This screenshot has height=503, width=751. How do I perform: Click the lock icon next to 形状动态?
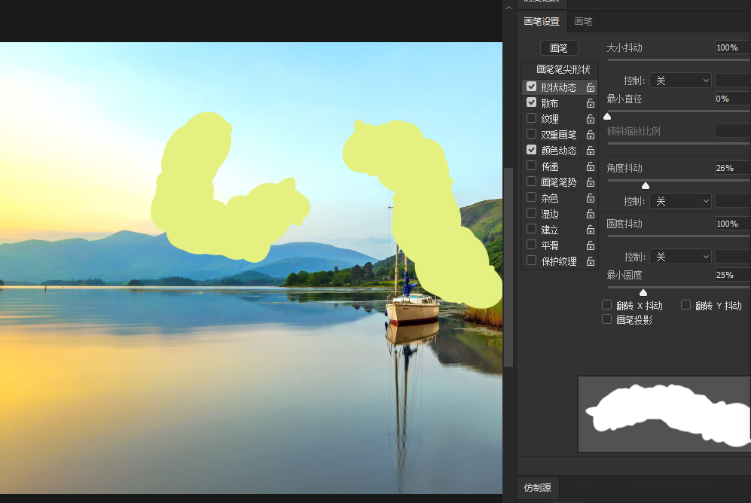point(591,87)
